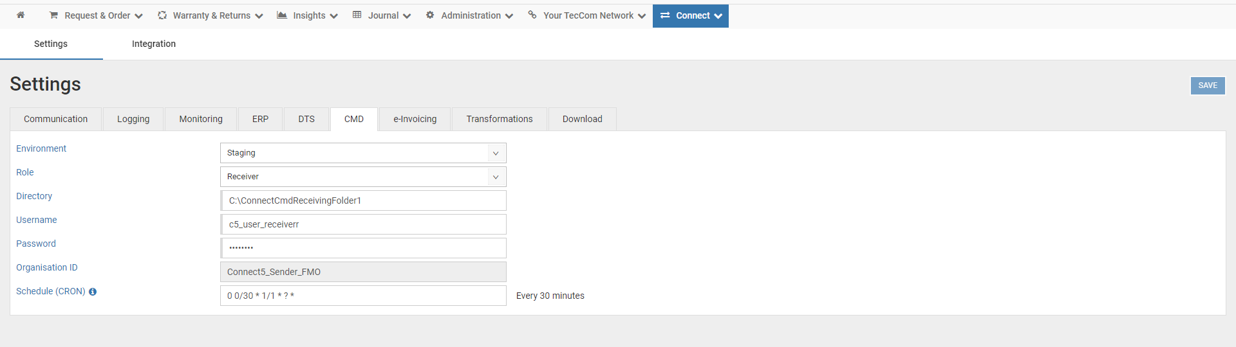
Task: Expand the Insights menu chevron
Action: (333, 16)
